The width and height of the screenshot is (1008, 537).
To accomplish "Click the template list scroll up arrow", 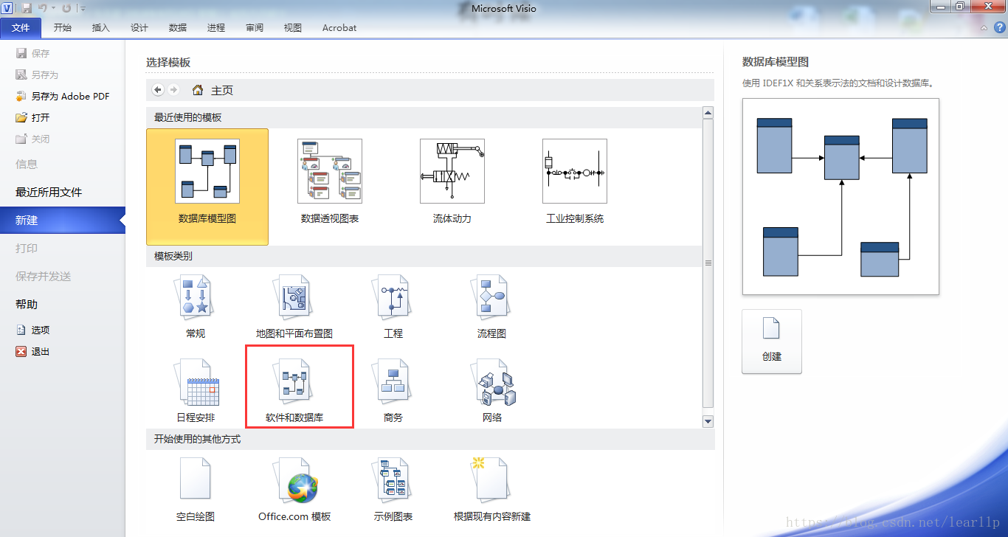I will pyautogui.click(x=708, y=113).
